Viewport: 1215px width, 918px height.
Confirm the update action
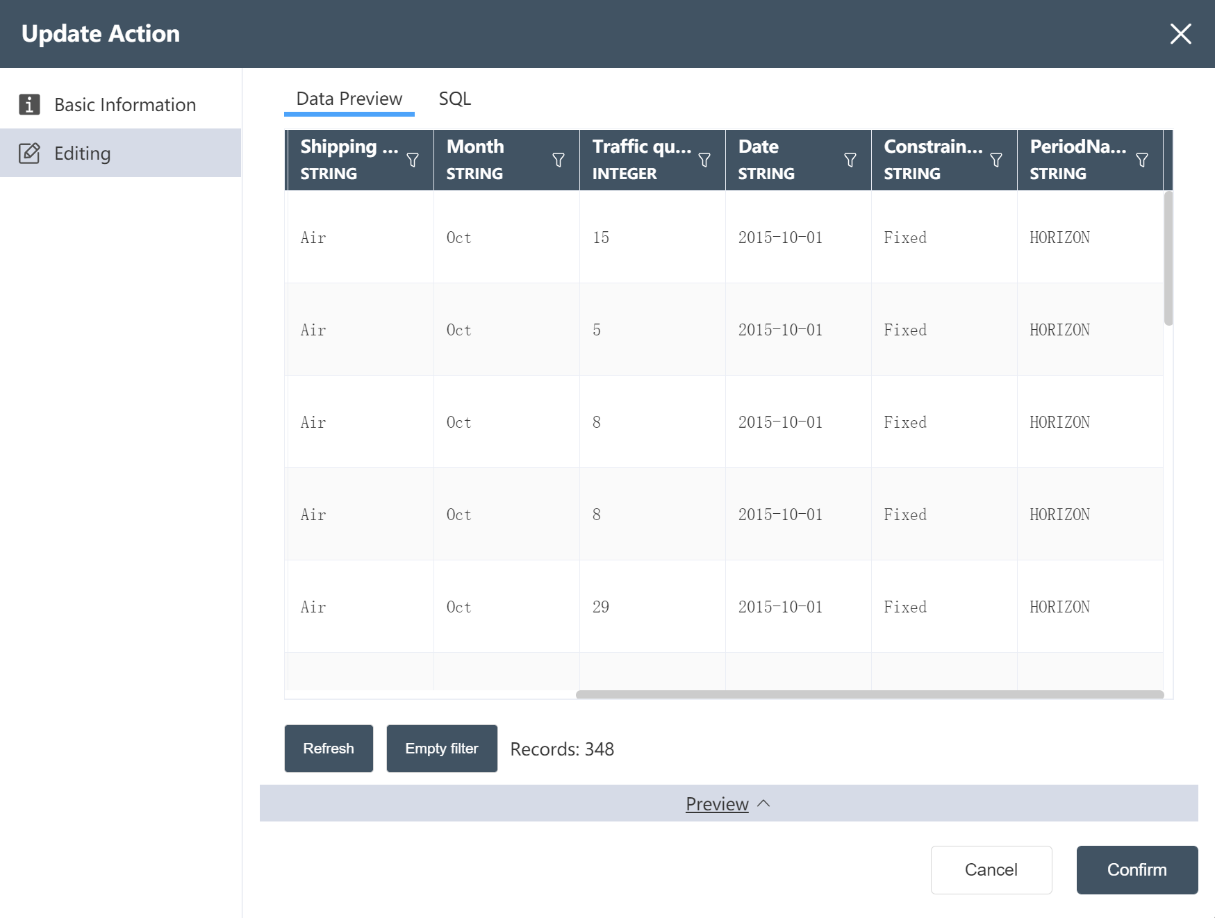[1137, 870]
